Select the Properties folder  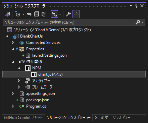pyautogui.click(x=35, y=49)
